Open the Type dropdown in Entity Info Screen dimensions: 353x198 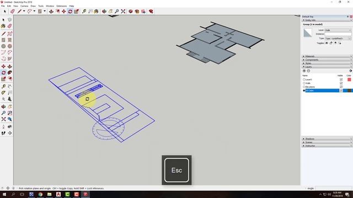pyautogui.click(x=338, y=38)
